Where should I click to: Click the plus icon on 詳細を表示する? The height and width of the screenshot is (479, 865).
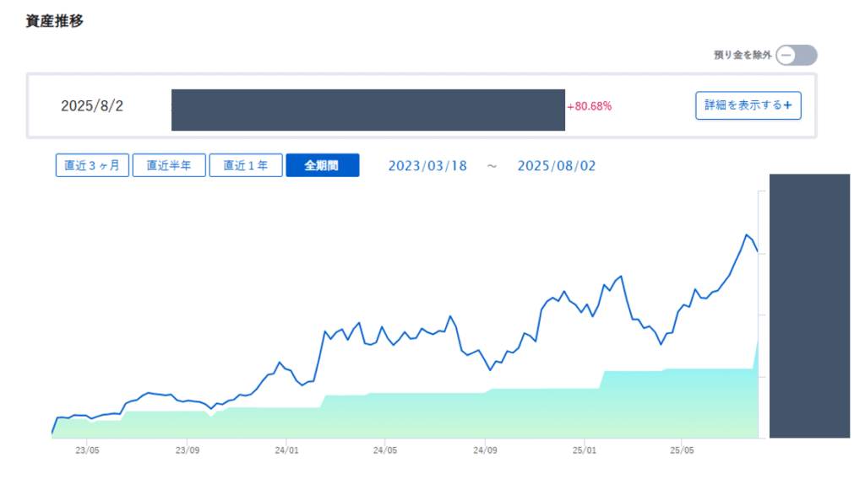tap(788, 105)
